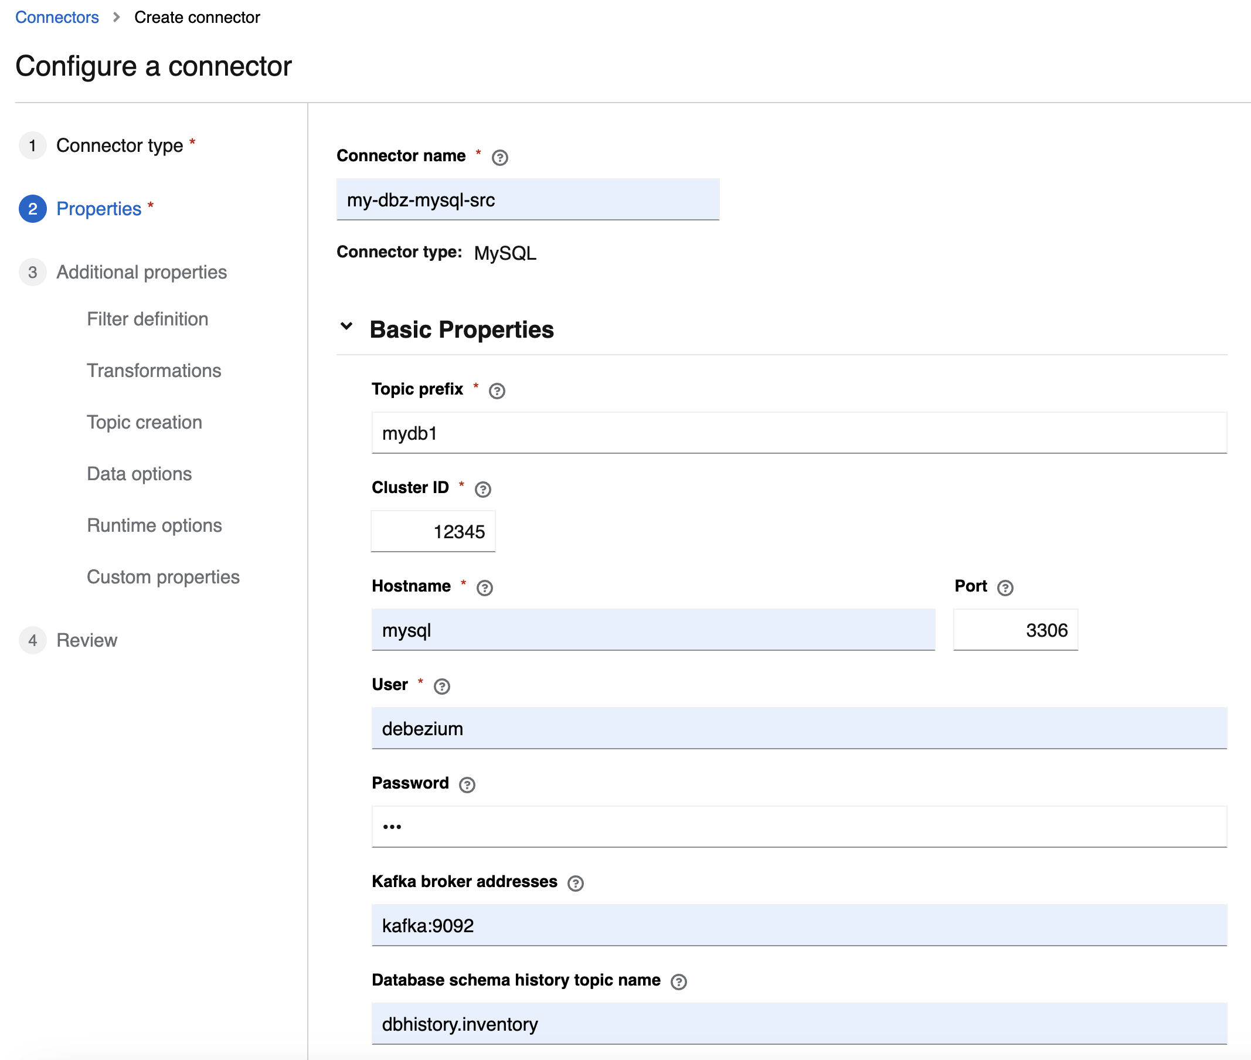This screenshot has height=1060, width=1251.
Task: Click the Password help icon
Action: coord(467,785)
